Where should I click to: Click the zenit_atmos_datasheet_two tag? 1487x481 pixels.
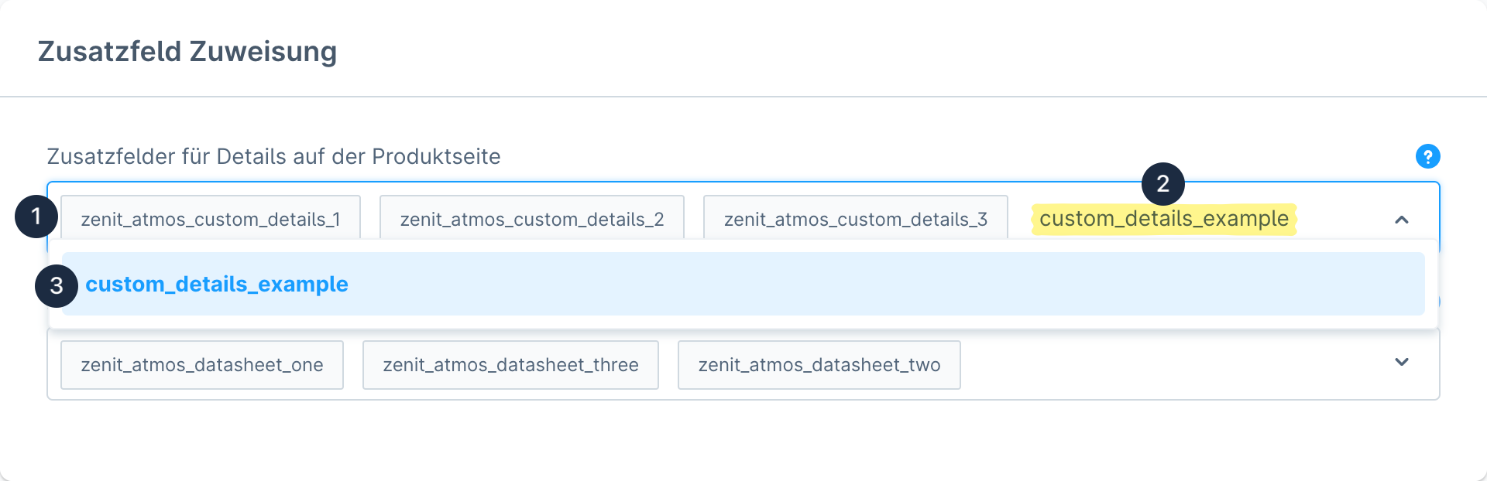coord(819,365)
